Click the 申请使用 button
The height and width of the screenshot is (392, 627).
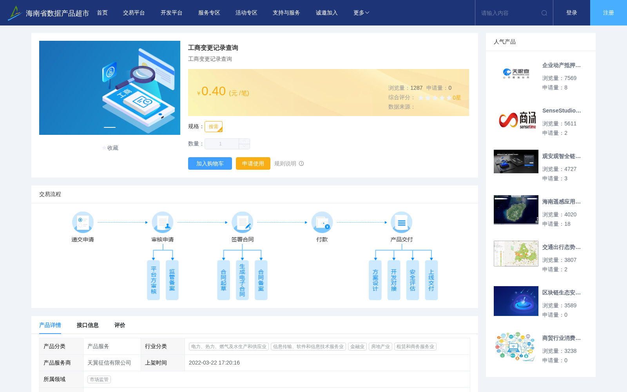pos(253,163)
